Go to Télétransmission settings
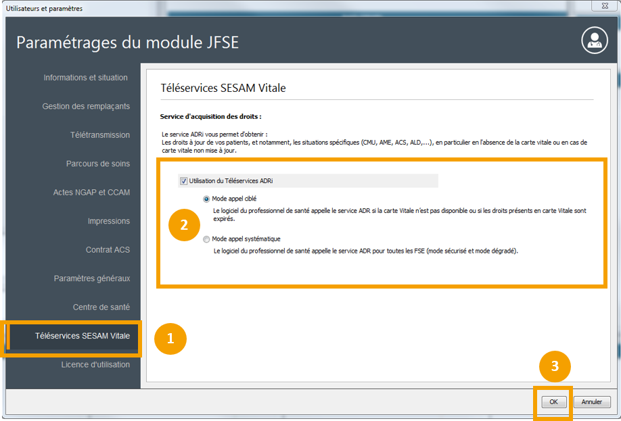 point(100,135)
